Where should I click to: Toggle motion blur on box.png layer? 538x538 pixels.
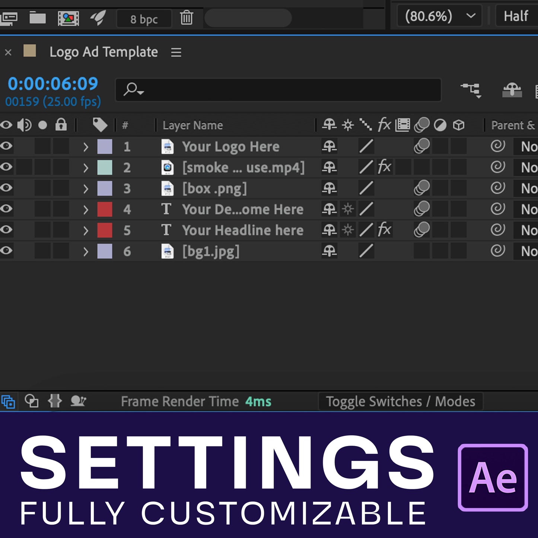(421, 188)
